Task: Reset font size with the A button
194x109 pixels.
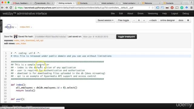Action: pos(139,20)
